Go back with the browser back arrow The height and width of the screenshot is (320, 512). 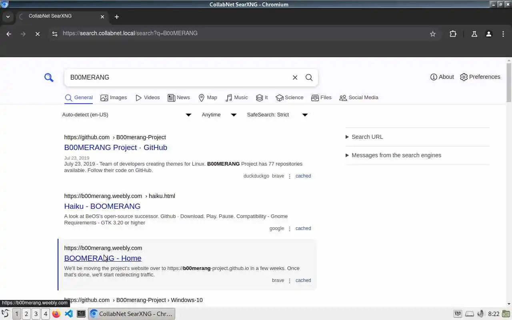point(9,34)
